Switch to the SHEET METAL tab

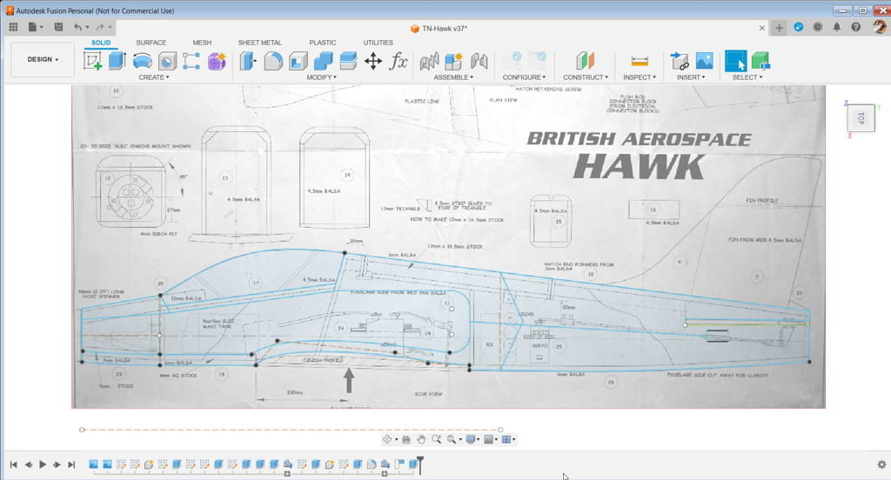pos(259,43)
